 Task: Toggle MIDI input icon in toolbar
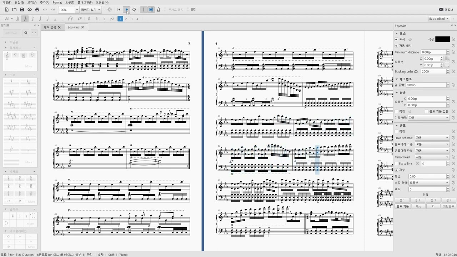110,10
